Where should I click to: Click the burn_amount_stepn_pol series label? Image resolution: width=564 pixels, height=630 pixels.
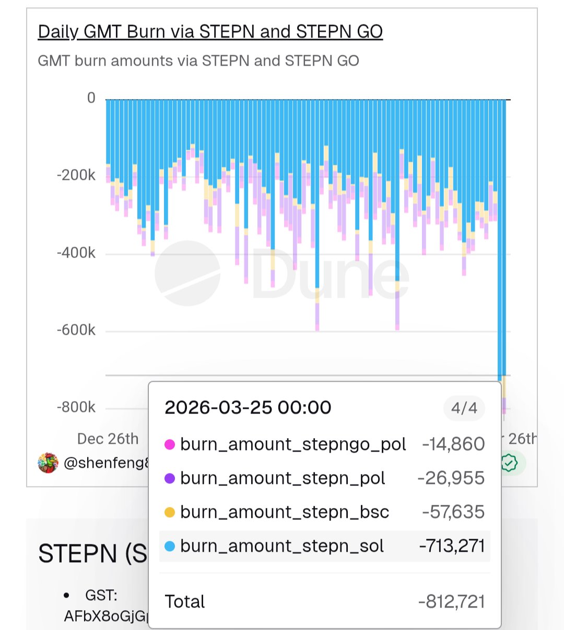tap(283, 478)
